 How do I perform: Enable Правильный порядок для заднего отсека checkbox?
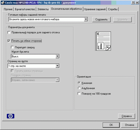[9, 32]
